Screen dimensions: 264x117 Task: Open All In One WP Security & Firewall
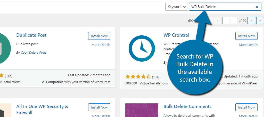pos(42,109)
